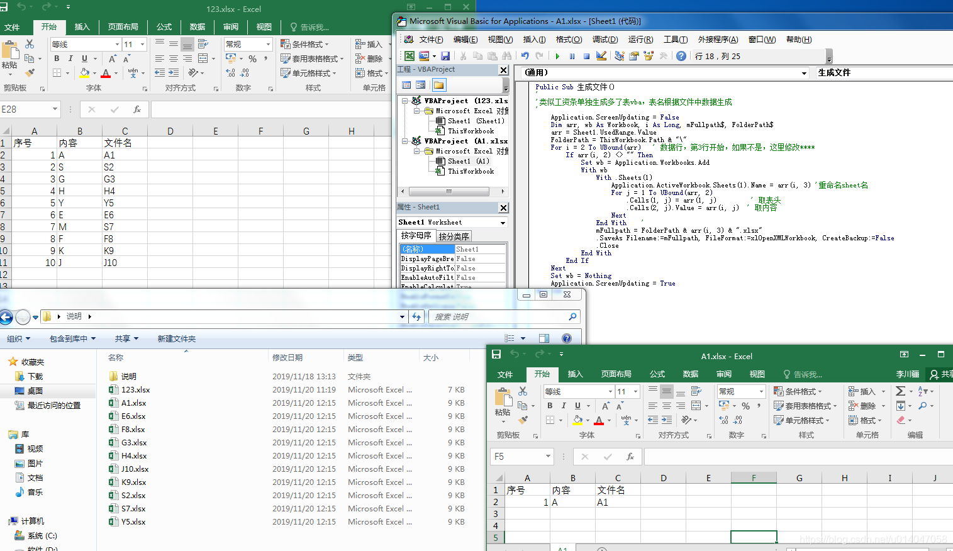Image resolution: width=953 pixels, height=551 pixels.
Task: Toggle Design Mode in the VBA toolbar
Action: coord(601,56)
